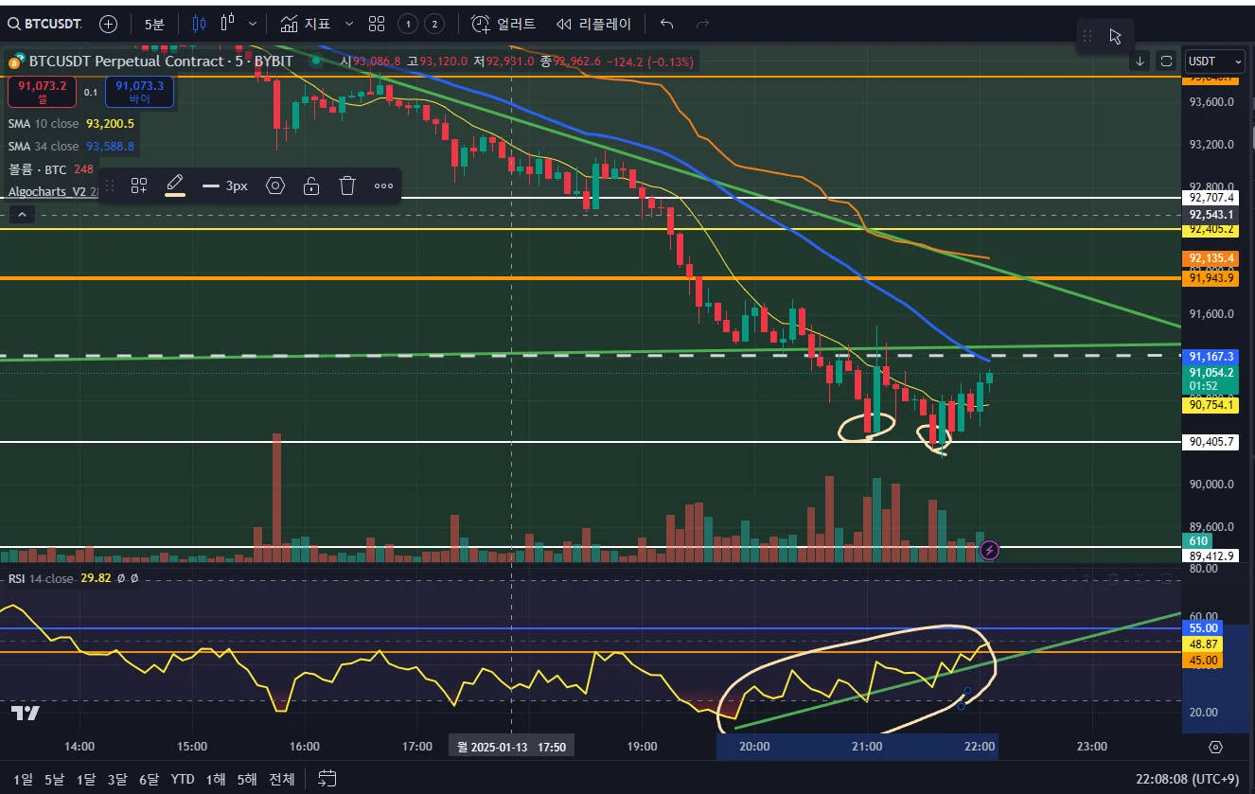The height and width of the screenshot is (794, 1255).
Task: Click the 얼러트 alert button
Action: tap(504, 24)
